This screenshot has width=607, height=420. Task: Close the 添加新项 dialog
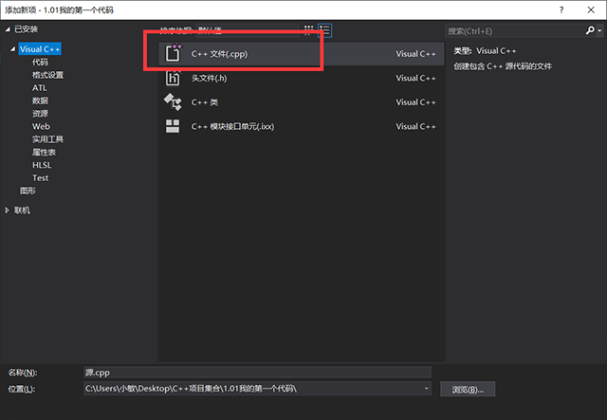tap(591, 10)
